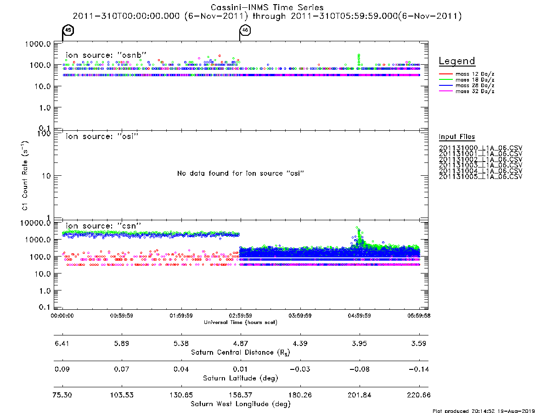Click the green mass 18 Da/z legend line
Viewport: 535px width, 413px height.
(x=445, y=80)
